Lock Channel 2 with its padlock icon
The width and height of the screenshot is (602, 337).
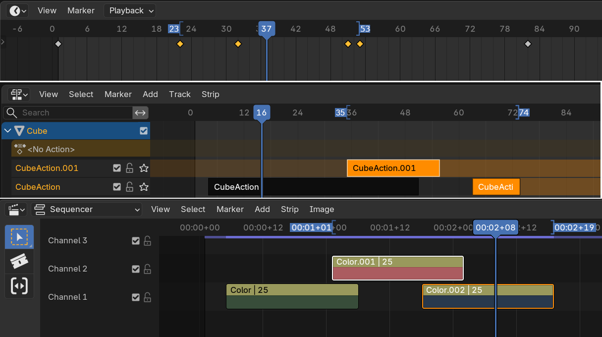click(147, 269)
